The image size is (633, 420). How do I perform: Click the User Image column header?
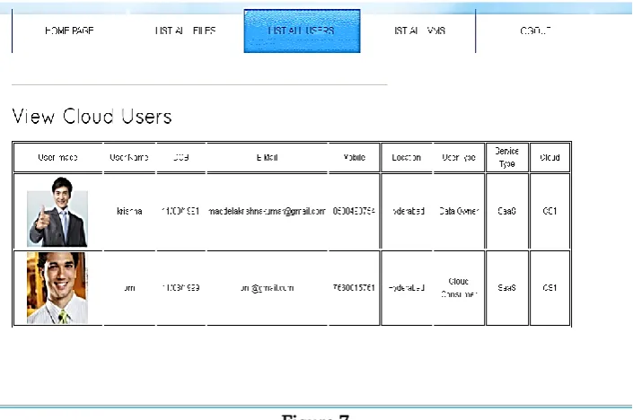(x=57, y=157)
